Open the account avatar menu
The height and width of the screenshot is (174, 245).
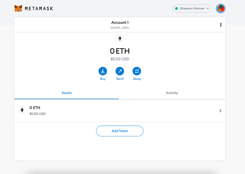pyautogui.click(x=220, y=9)
